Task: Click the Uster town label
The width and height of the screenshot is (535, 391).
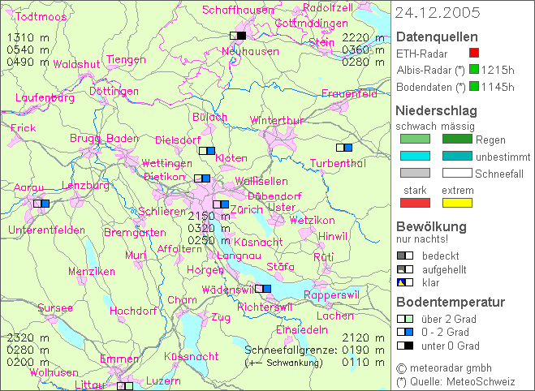Action: tap(282, 207)
